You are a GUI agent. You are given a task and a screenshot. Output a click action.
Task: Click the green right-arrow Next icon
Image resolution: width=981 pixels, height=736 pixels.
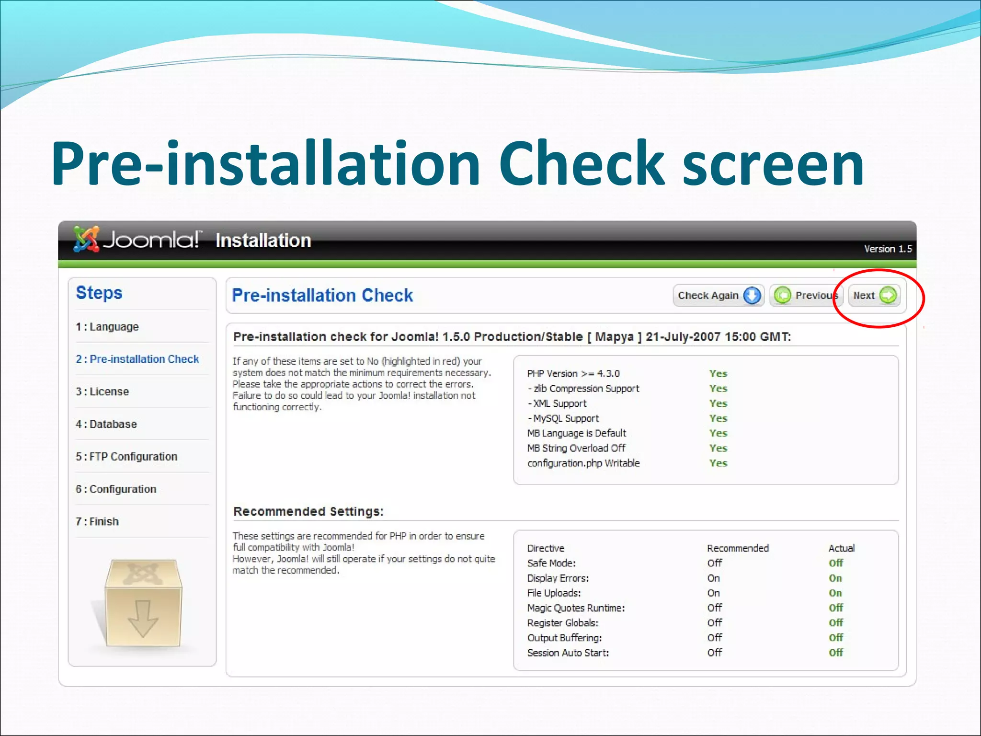(x=888, y=295)
